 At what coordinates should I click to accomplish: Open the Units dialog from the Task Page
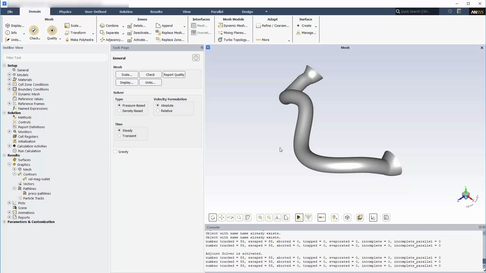click(x=150, y=82)
